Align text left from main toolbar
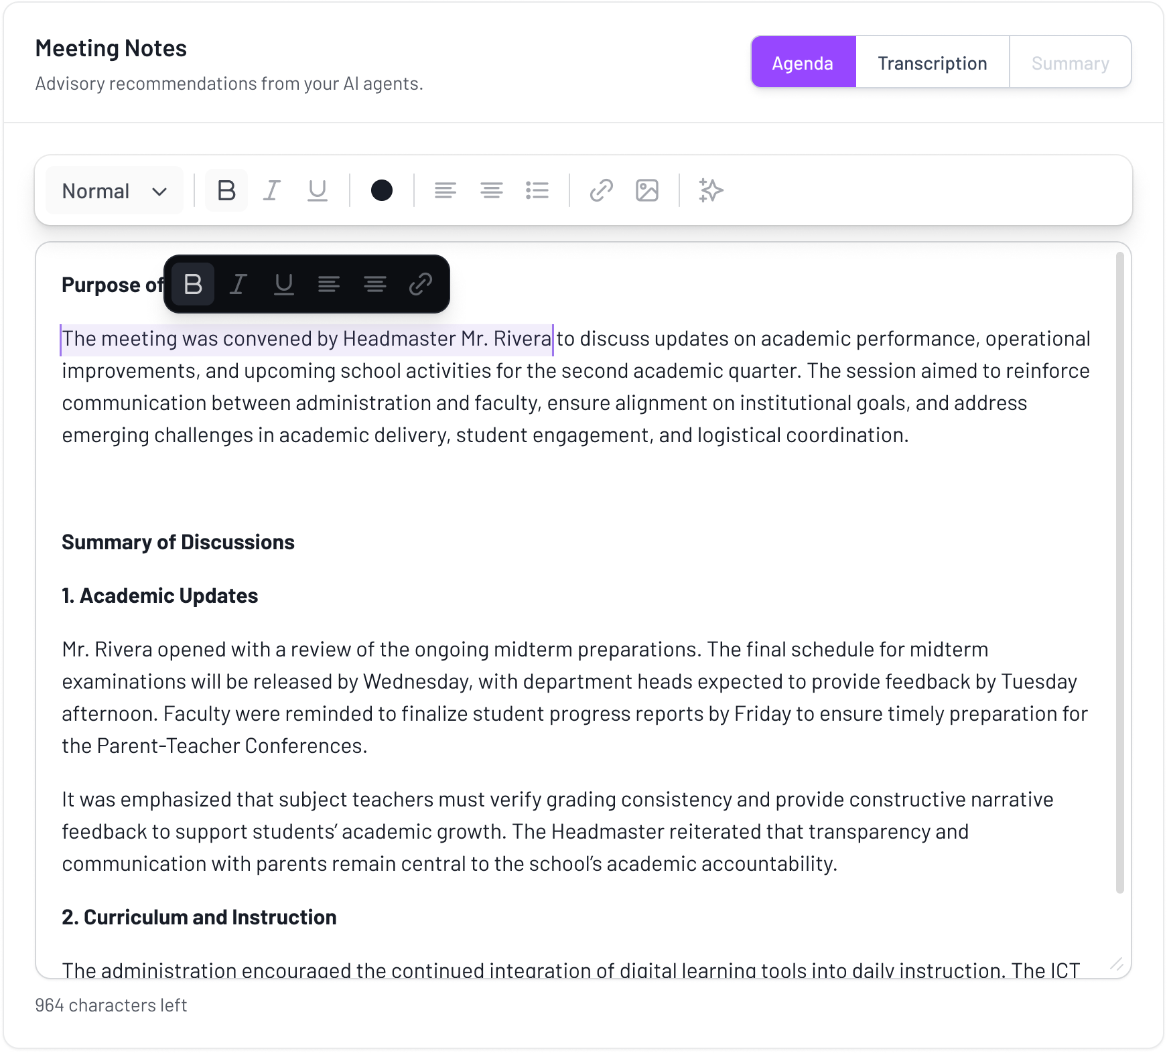The image size is (1167, 1053). 445,191
